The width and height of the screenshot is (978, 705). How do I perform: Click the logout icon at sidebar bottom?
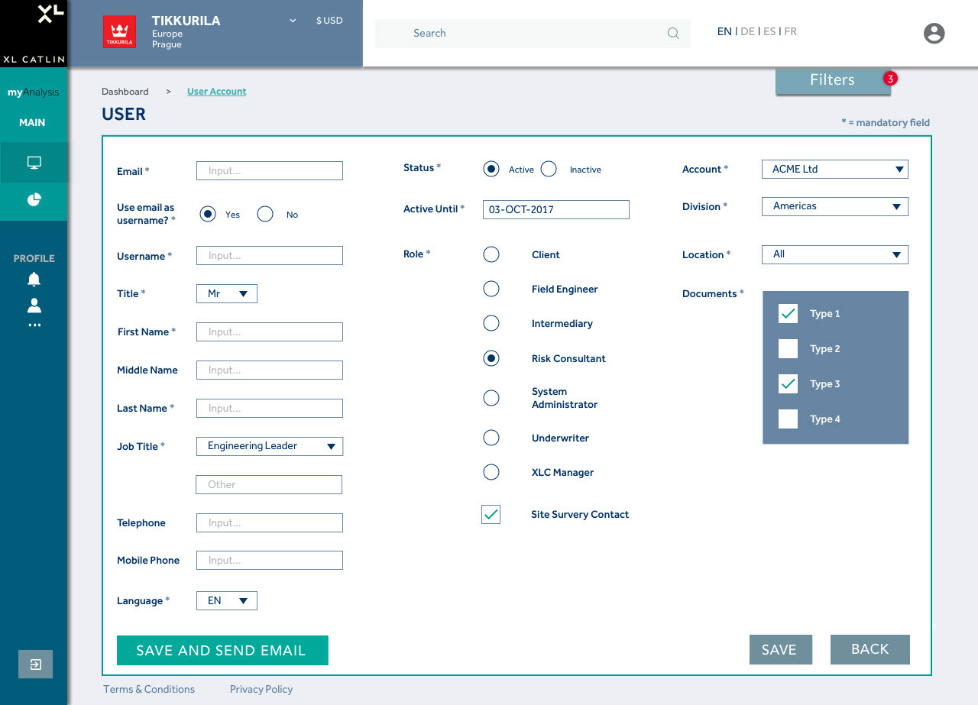pyautogui.click(x=35, y=665)
